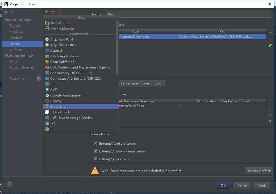Close the Project Structure dialog
The width and height of the screenshot is (276, 194).
click(x=270, y=4)
